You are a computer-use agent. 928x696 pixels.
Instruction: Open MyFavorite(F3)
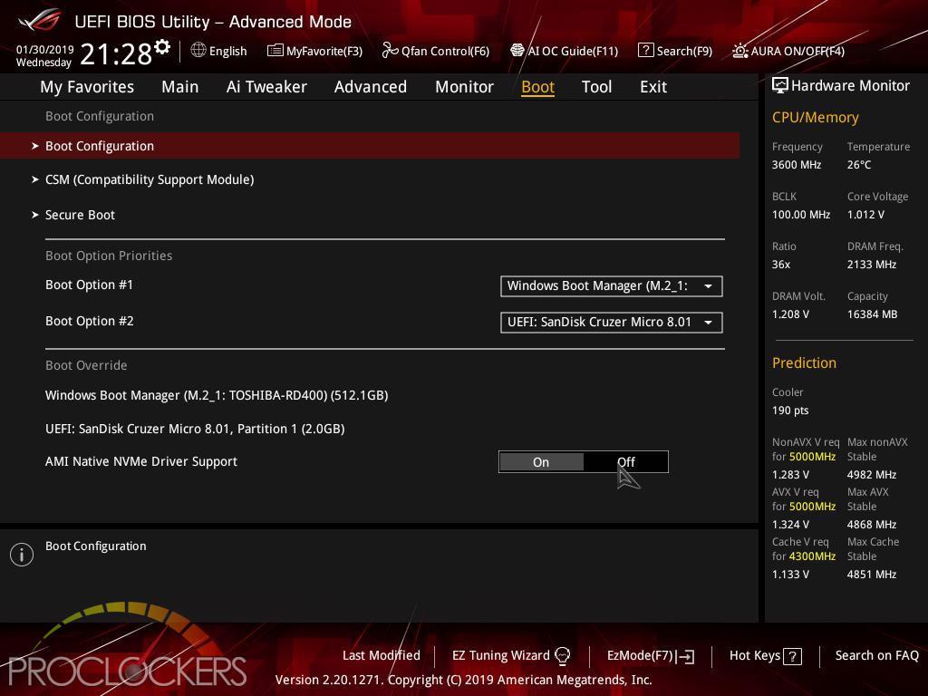coord(314,51)
